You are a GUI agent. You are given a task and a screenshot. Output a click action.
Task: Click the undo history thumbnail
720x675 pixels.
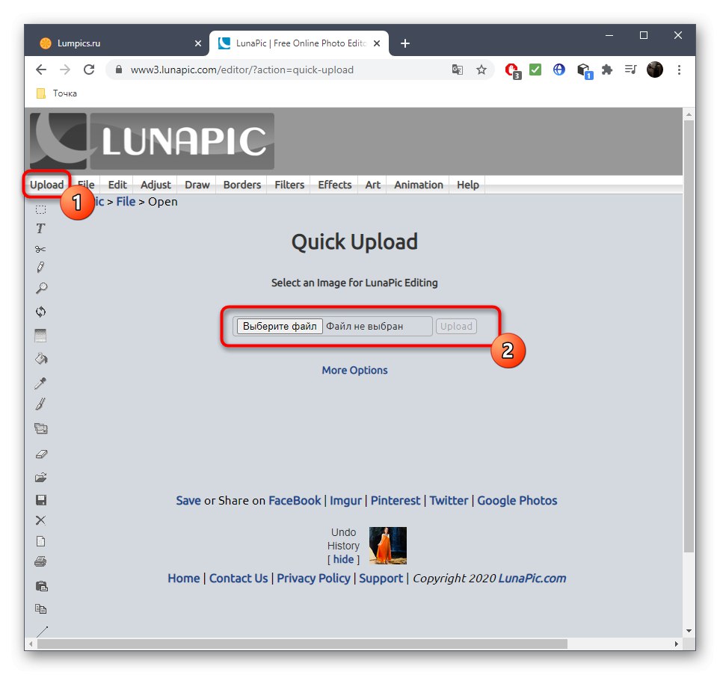[x=388, y=546]
